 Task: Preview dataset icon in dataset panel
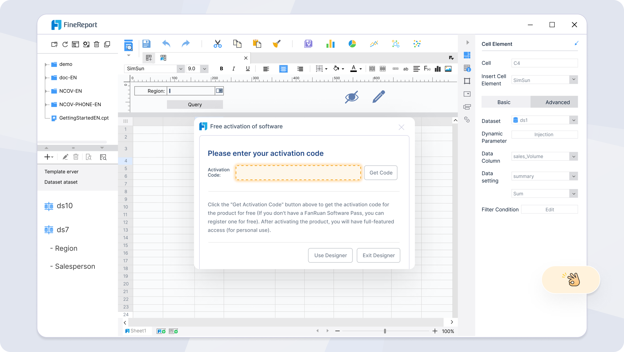click(89, 157)
